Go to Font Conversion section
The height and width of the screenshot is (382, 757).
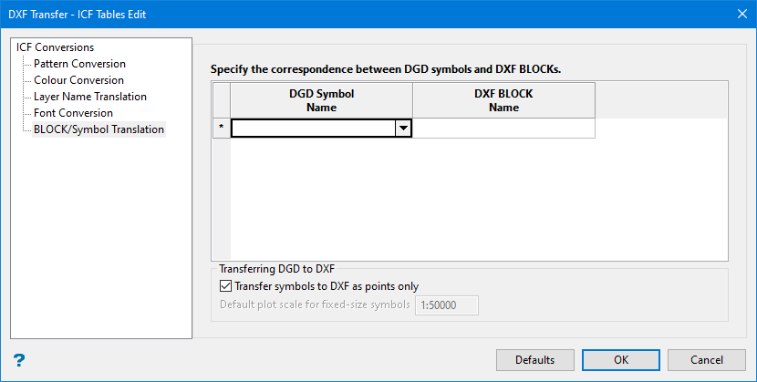73,113
